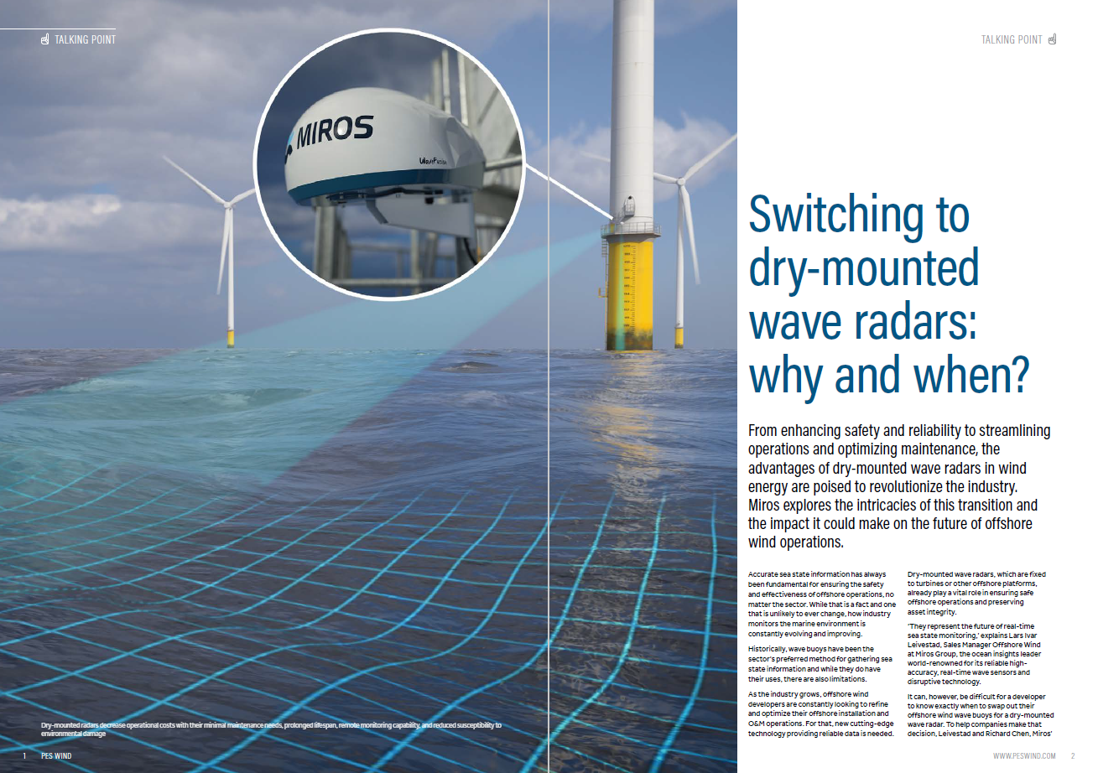The width and height of the screenshot is (1098, 773).
Task: Open the WWW.PESWIND.COM footer link
Action: (x=1023, y=756)
